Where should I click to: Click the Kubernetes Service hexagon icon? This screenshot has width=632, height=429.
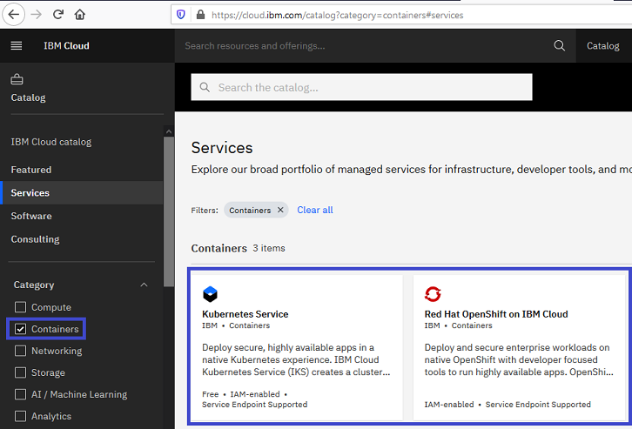pyautogui.click(x=210, y=294)
